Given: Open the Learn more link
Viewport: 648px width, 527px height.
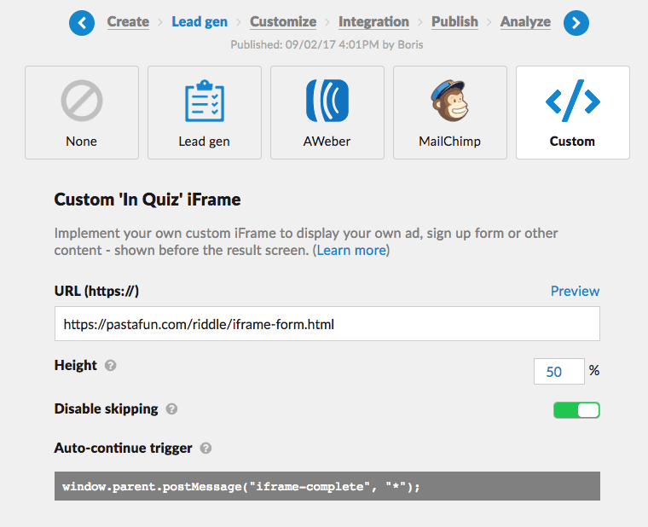Looking at the screenshot, I should tap(351, 251).
